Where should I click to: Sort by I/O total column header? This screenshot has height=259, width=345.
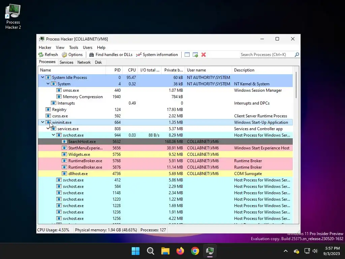(x=150, y=70)
